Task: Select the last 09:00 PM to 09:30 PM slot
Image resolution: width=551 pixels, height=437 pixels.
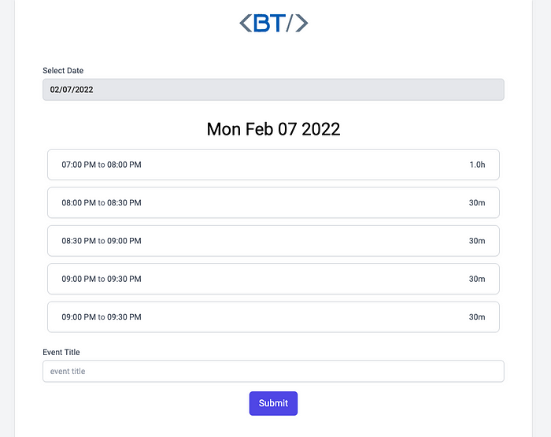Action: click(273, 317)
